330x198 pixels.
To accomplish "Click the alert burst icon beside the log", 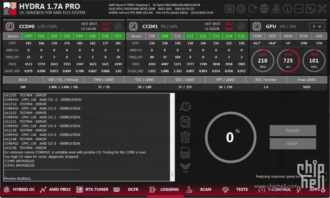I will [185, 106].
